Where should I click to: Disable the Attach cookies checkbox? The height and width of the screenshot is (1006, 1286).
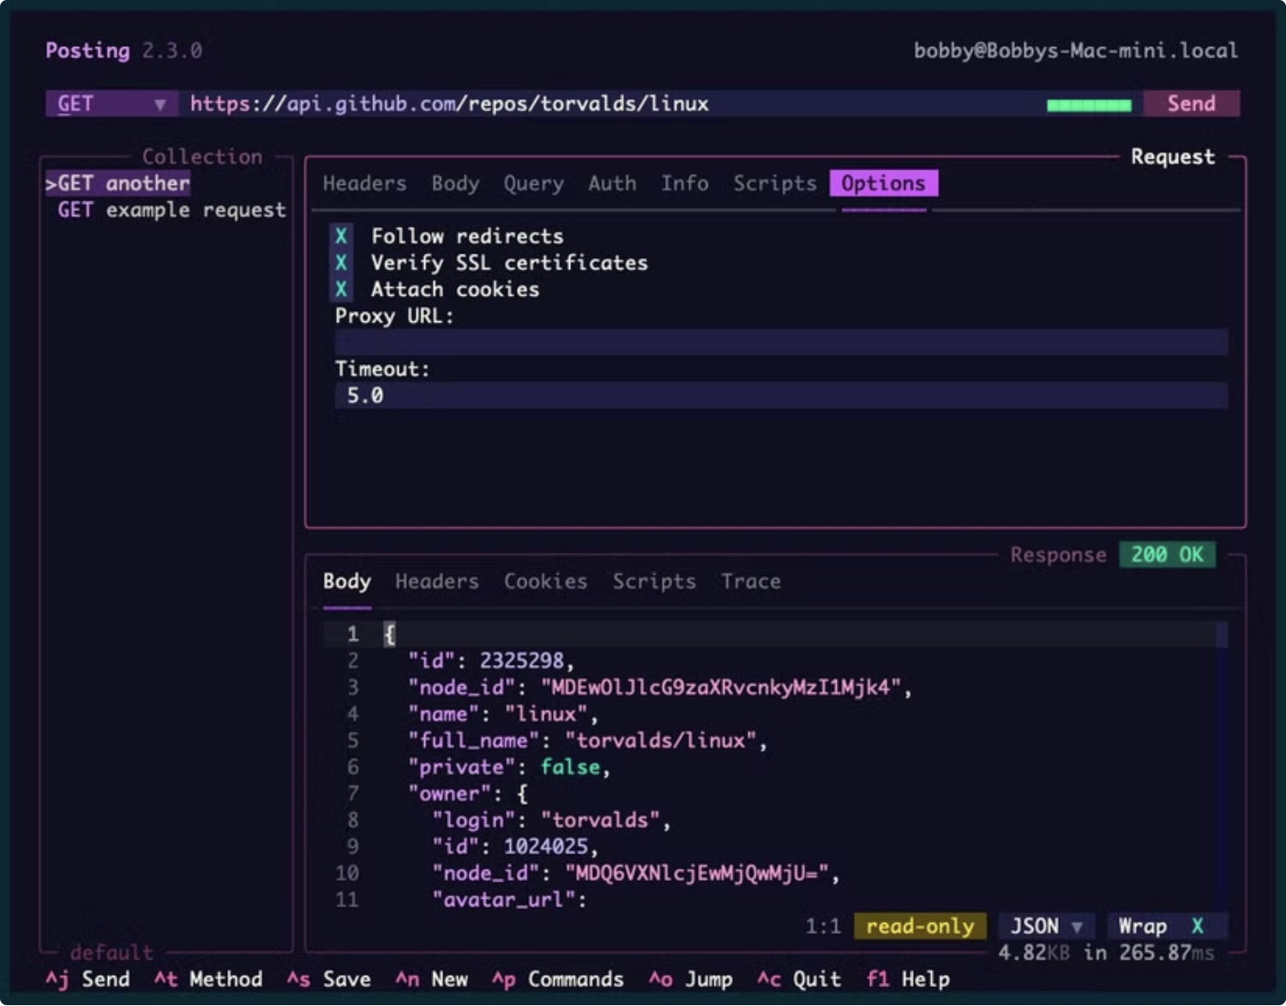tap(341, 289)
